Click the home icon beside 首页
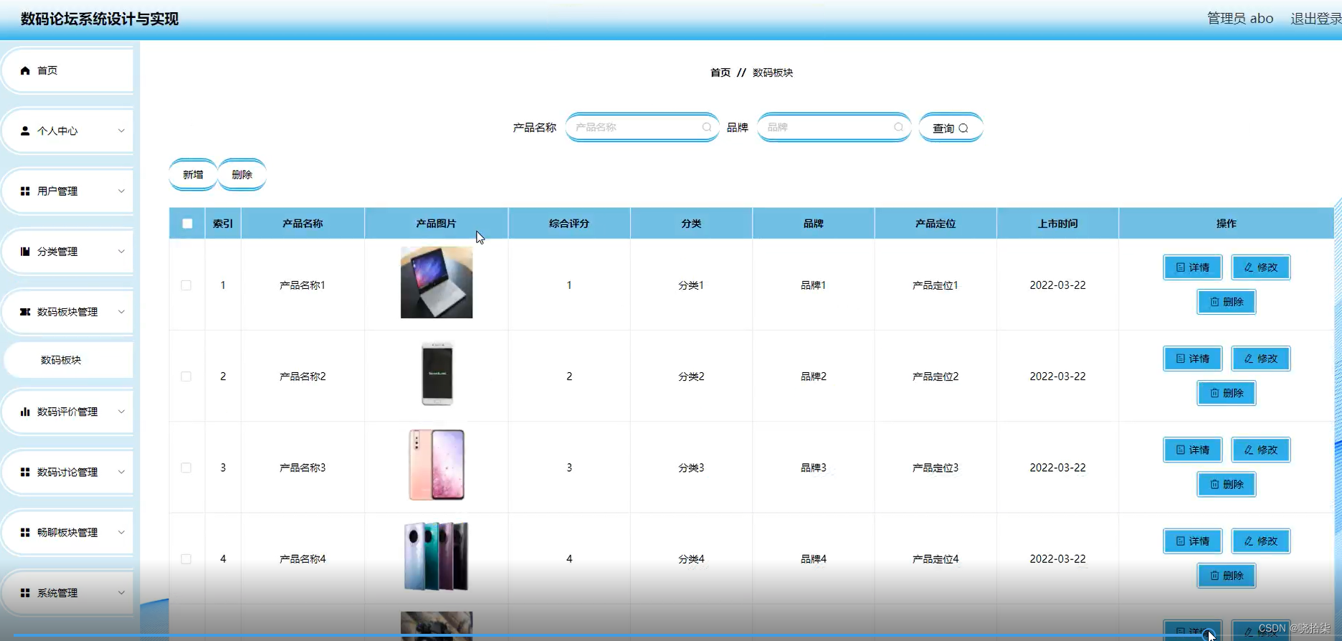 pyautogui.click(x=25, y=70)
